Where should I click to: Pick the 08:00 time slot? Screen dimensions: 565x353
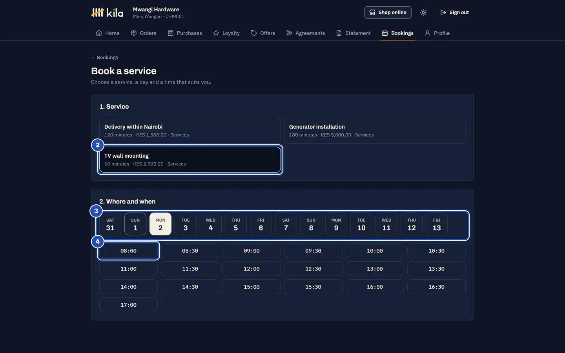coord(128,251)
